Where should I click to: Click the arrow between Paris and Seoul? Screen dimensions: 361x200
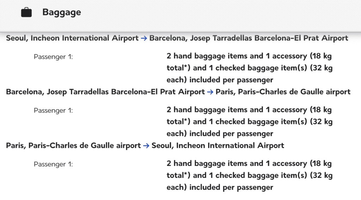(146, 146)
